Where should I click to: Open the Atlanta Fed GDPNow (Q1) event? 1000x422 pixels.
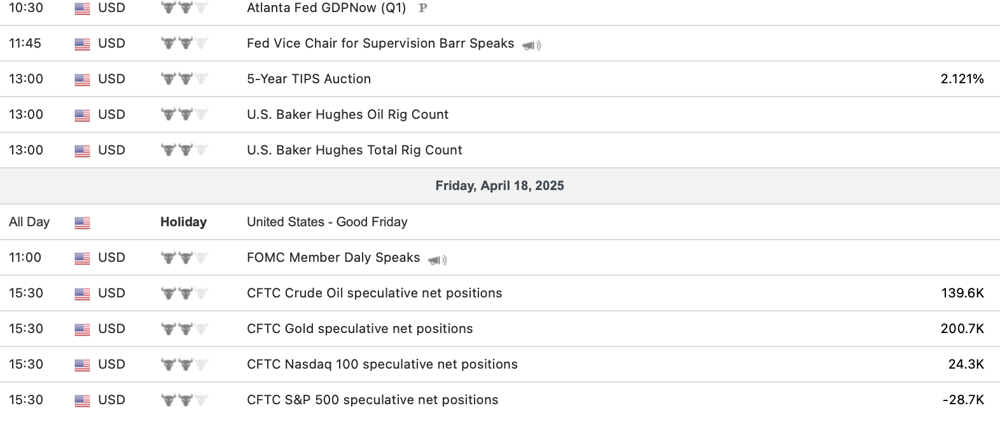[326, 8]
